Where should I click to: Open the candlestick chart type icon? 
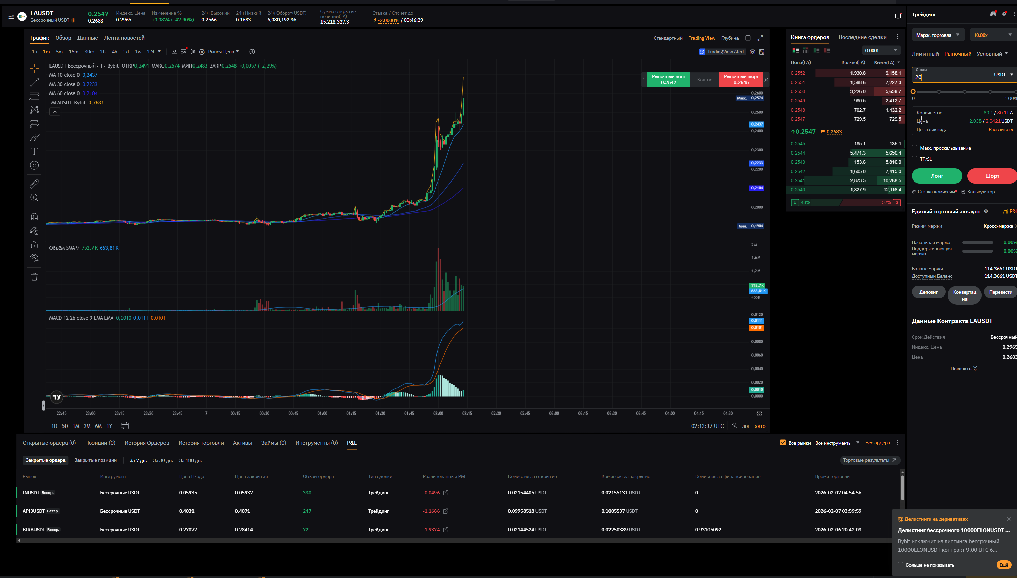point(192,52)
